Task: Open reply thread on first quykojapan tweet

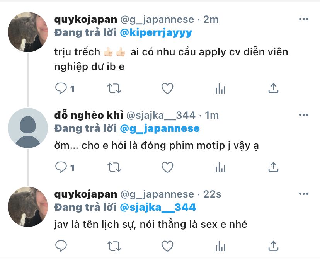Action: click(x=65, y=89)
